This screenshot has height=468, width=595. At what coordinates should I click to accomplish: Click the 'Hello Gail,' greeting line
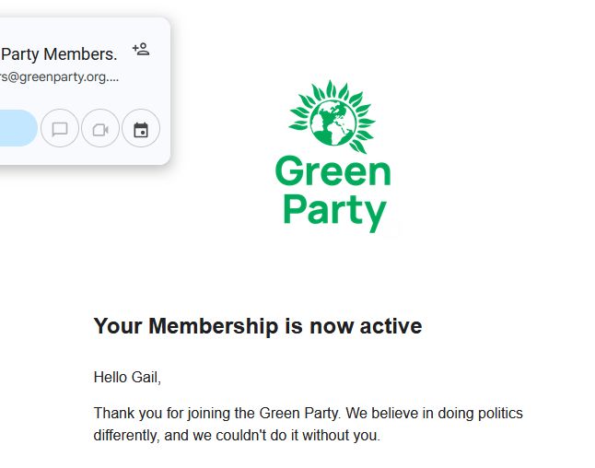click(127, 378)
